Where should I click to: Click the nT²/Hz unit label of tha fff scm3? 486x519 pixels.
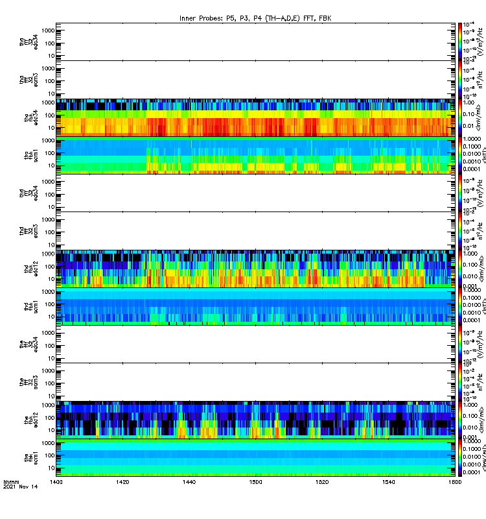tap(480, 79)
